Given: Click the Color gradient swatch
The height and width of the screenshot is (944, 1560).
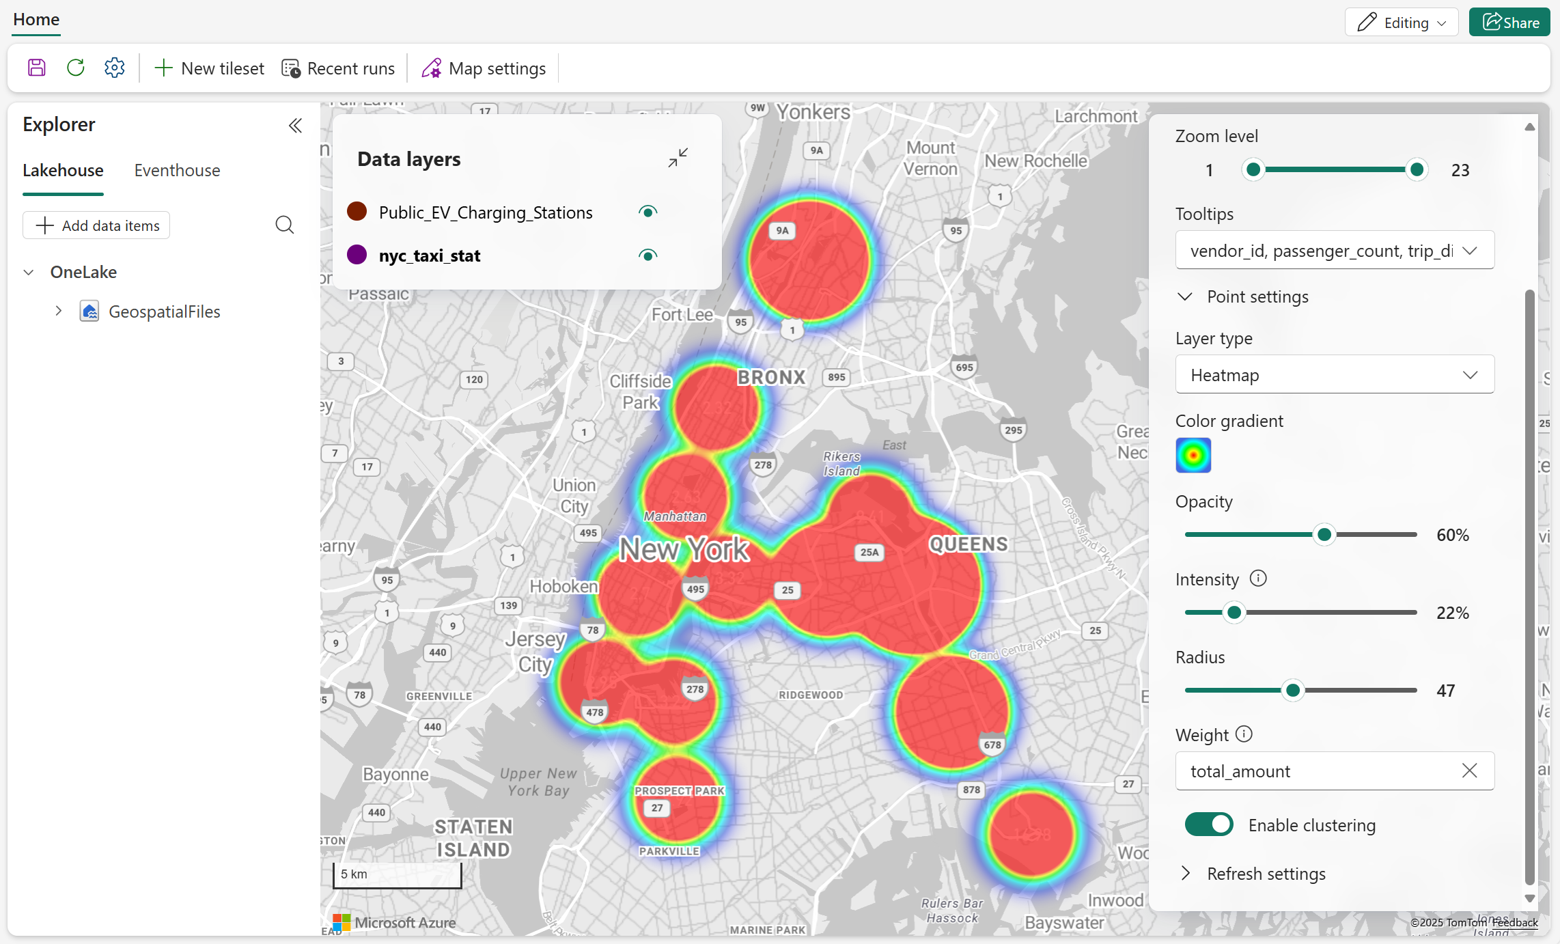Looking at the screenshot, I should [x=1193, y=455].
